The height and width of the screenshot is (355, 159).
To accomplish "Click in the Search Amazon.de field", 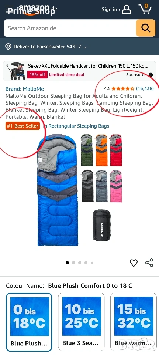I will [x=70, y=28].
